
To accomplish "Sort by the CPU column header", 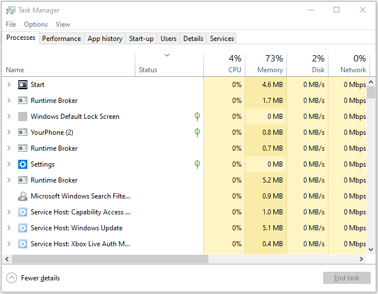I will (x=224, y=64).
